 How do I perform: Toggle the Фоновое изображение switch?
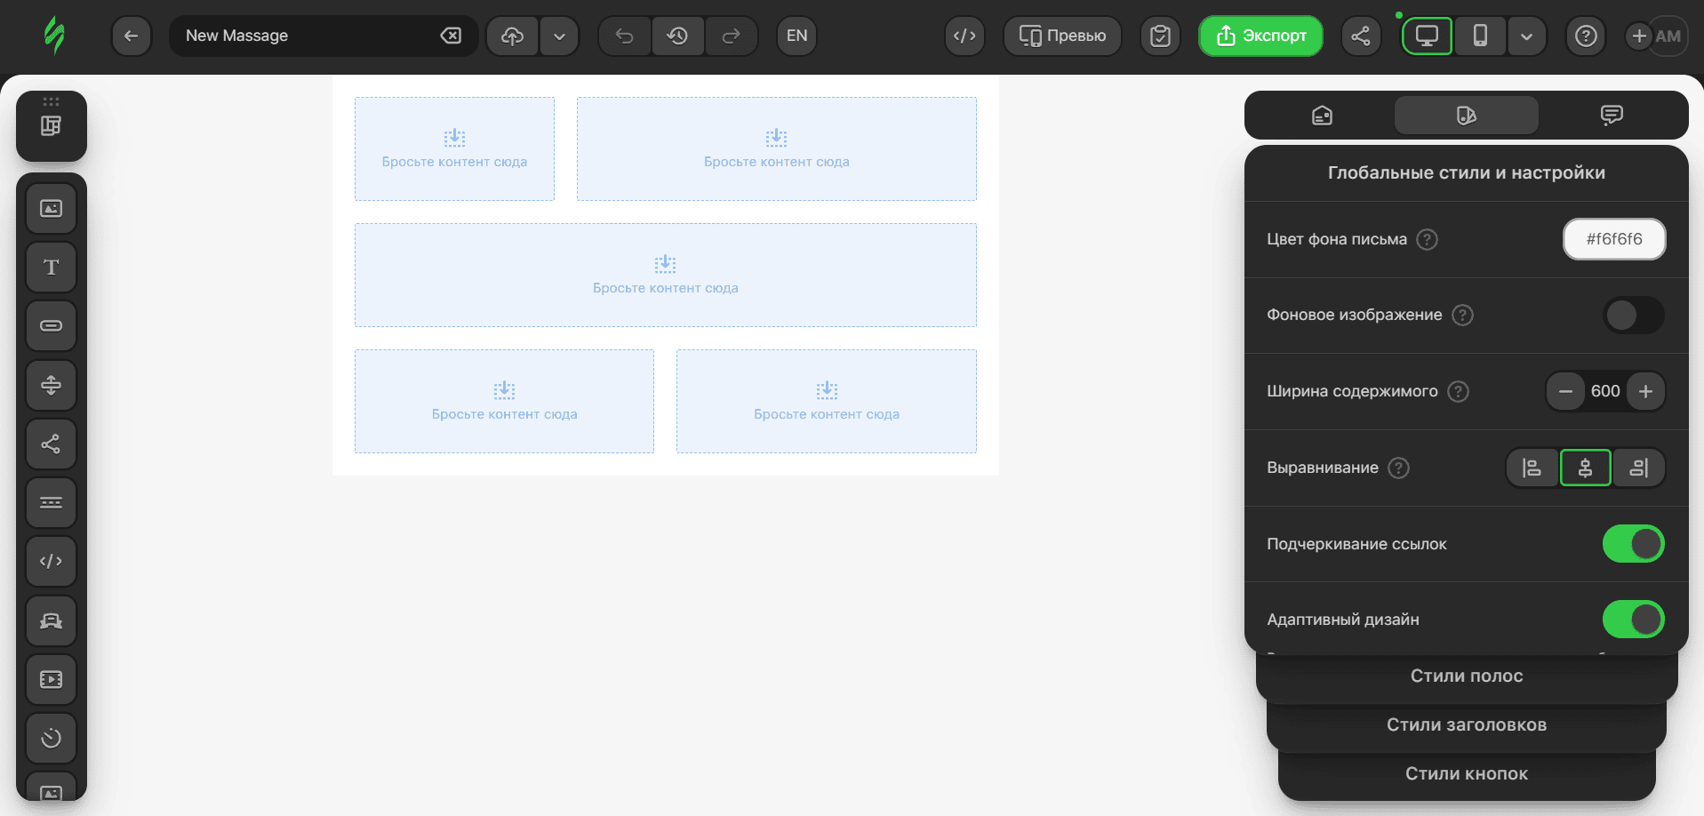pyautogui.click(x=1633, y=316)
